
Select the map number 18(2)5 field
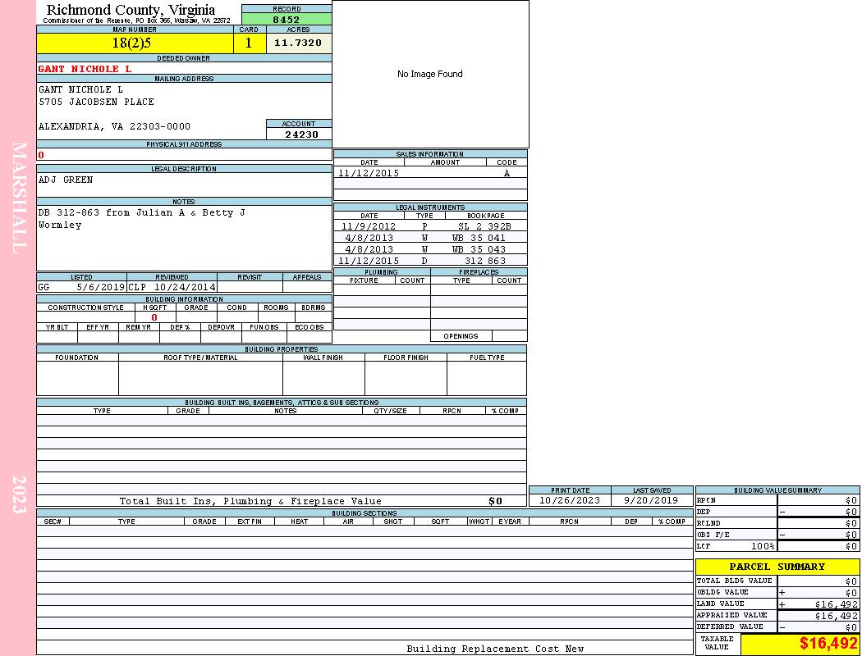[x=135, y=43]
